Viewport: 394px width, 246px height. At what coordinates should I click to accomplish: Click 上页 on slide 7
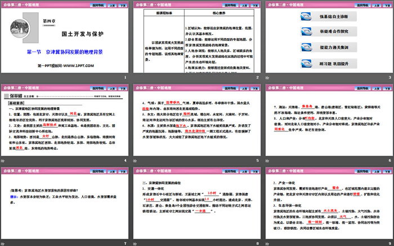(112, 171)
